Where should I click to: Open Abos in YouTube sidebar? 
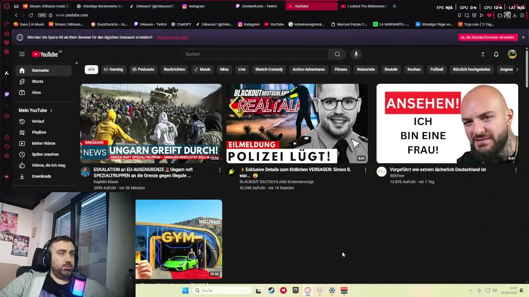click(44, 93)
